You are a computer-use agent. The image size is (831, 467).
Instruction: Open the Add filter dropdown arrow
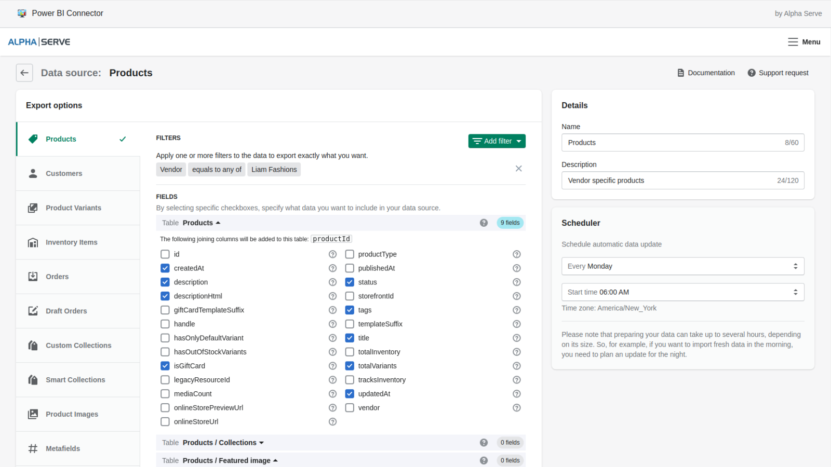(x=519, y=141)
